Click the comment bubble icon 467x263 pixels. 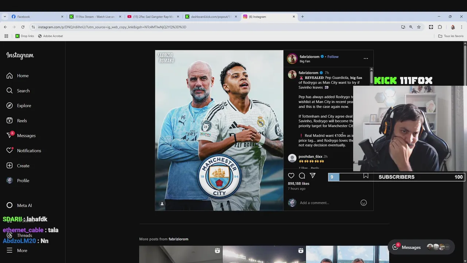click(x=302, y=176)
